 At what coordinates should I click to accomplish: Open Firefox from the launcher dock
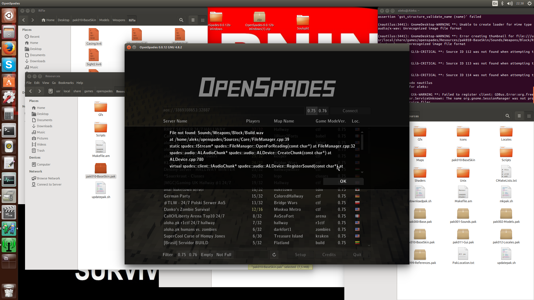(9, 48)
